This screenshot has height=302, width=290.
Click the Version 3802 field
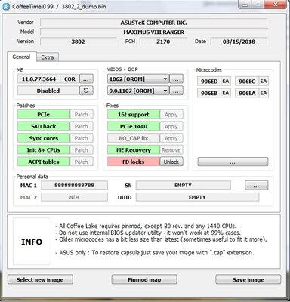79,42
